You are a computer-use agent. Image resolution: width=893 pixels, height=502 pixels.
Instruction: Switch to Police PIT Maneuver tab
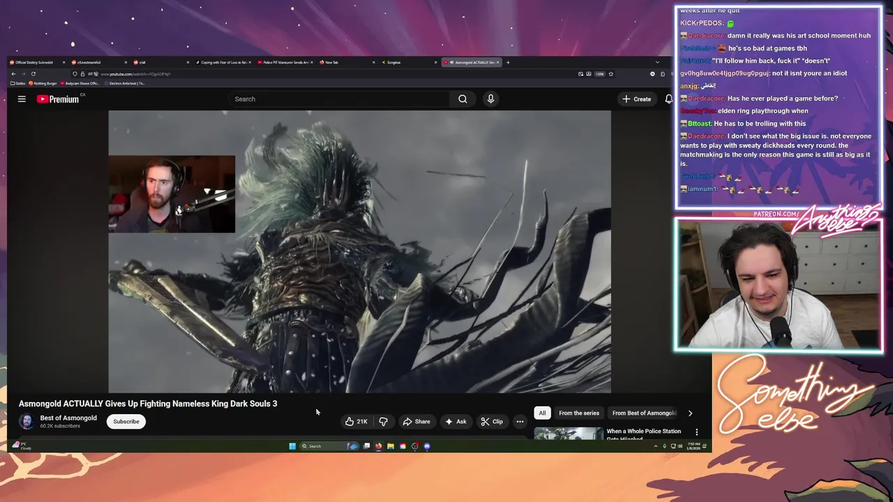click(x=285, y=62)
